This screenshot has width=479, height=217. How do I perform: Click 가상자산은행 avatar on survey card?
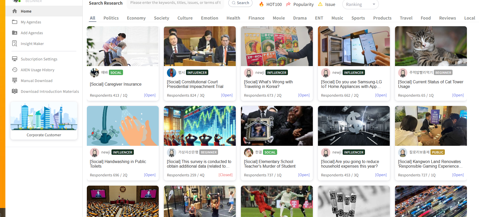[x=172, y=152]
